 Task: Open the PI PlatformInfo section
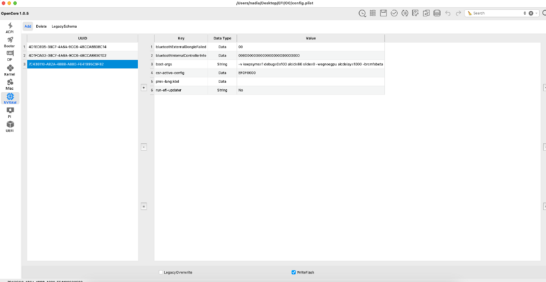click(x=10, y=112)
